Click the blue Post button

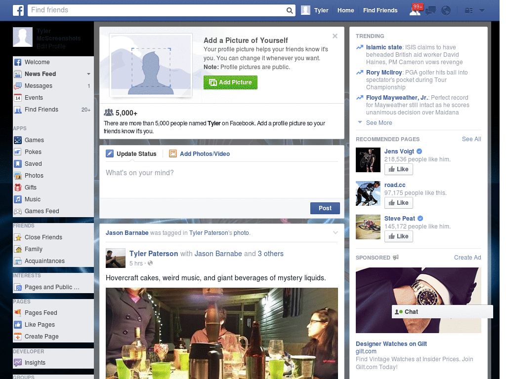coord(325,208)
